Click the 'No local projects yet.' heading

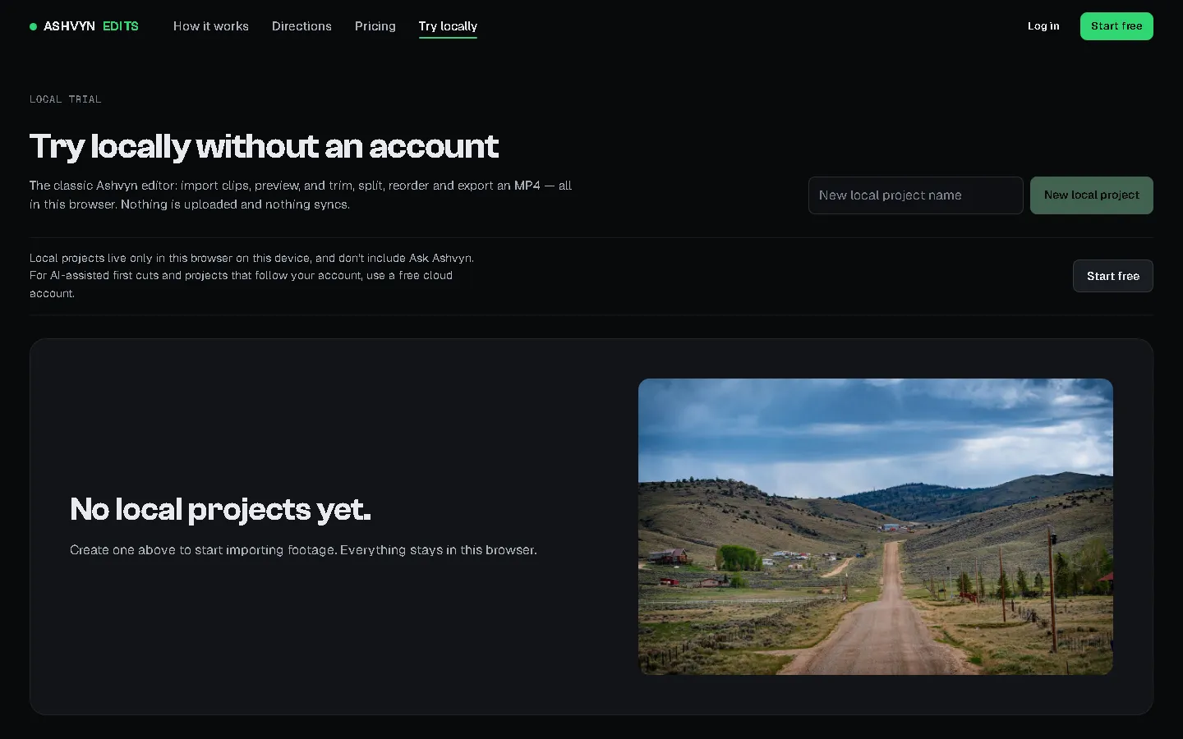pyautogui.click(x=220, y=510)
